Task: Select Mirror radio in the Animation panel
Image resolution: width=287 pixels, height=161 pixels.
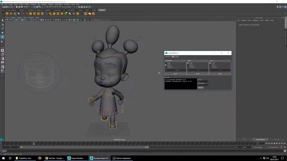Action: click(x=166, y=65)
